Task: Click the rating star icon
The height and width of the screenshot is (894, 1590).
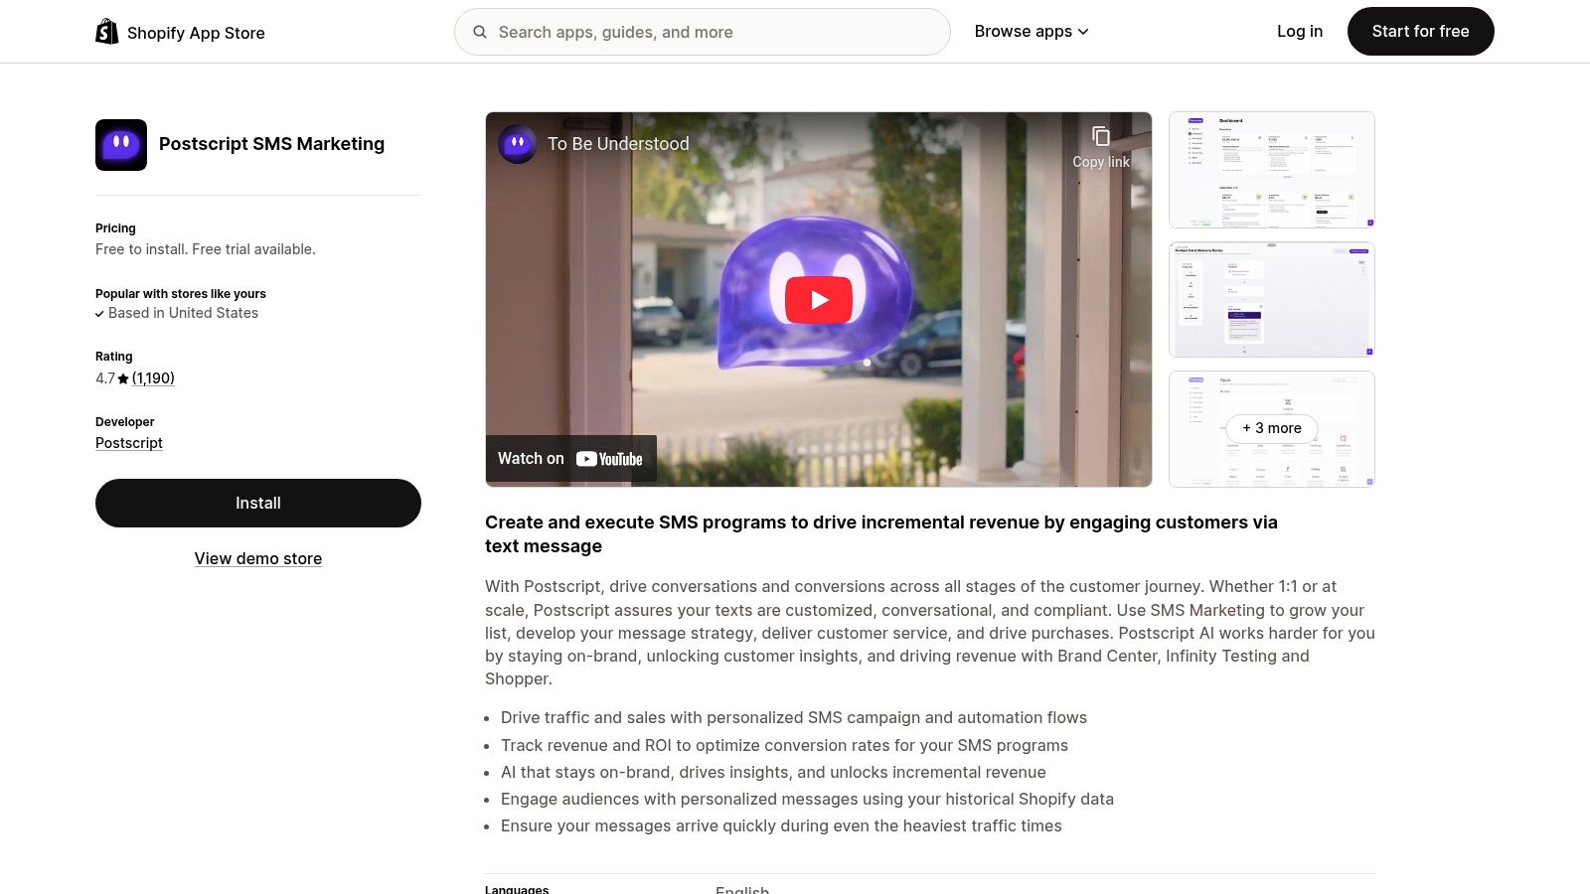Action: click(123, 378)
